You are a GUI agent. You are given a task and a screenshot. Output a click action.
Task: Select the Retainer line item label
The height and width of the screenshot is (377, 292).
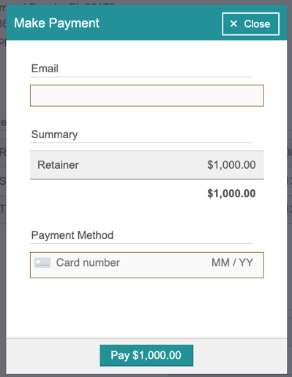58,165
